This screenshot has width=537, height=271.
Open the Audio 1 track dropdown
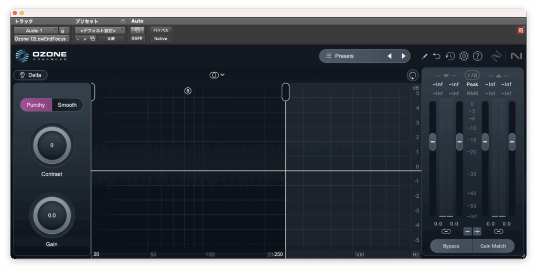(36, 31)
